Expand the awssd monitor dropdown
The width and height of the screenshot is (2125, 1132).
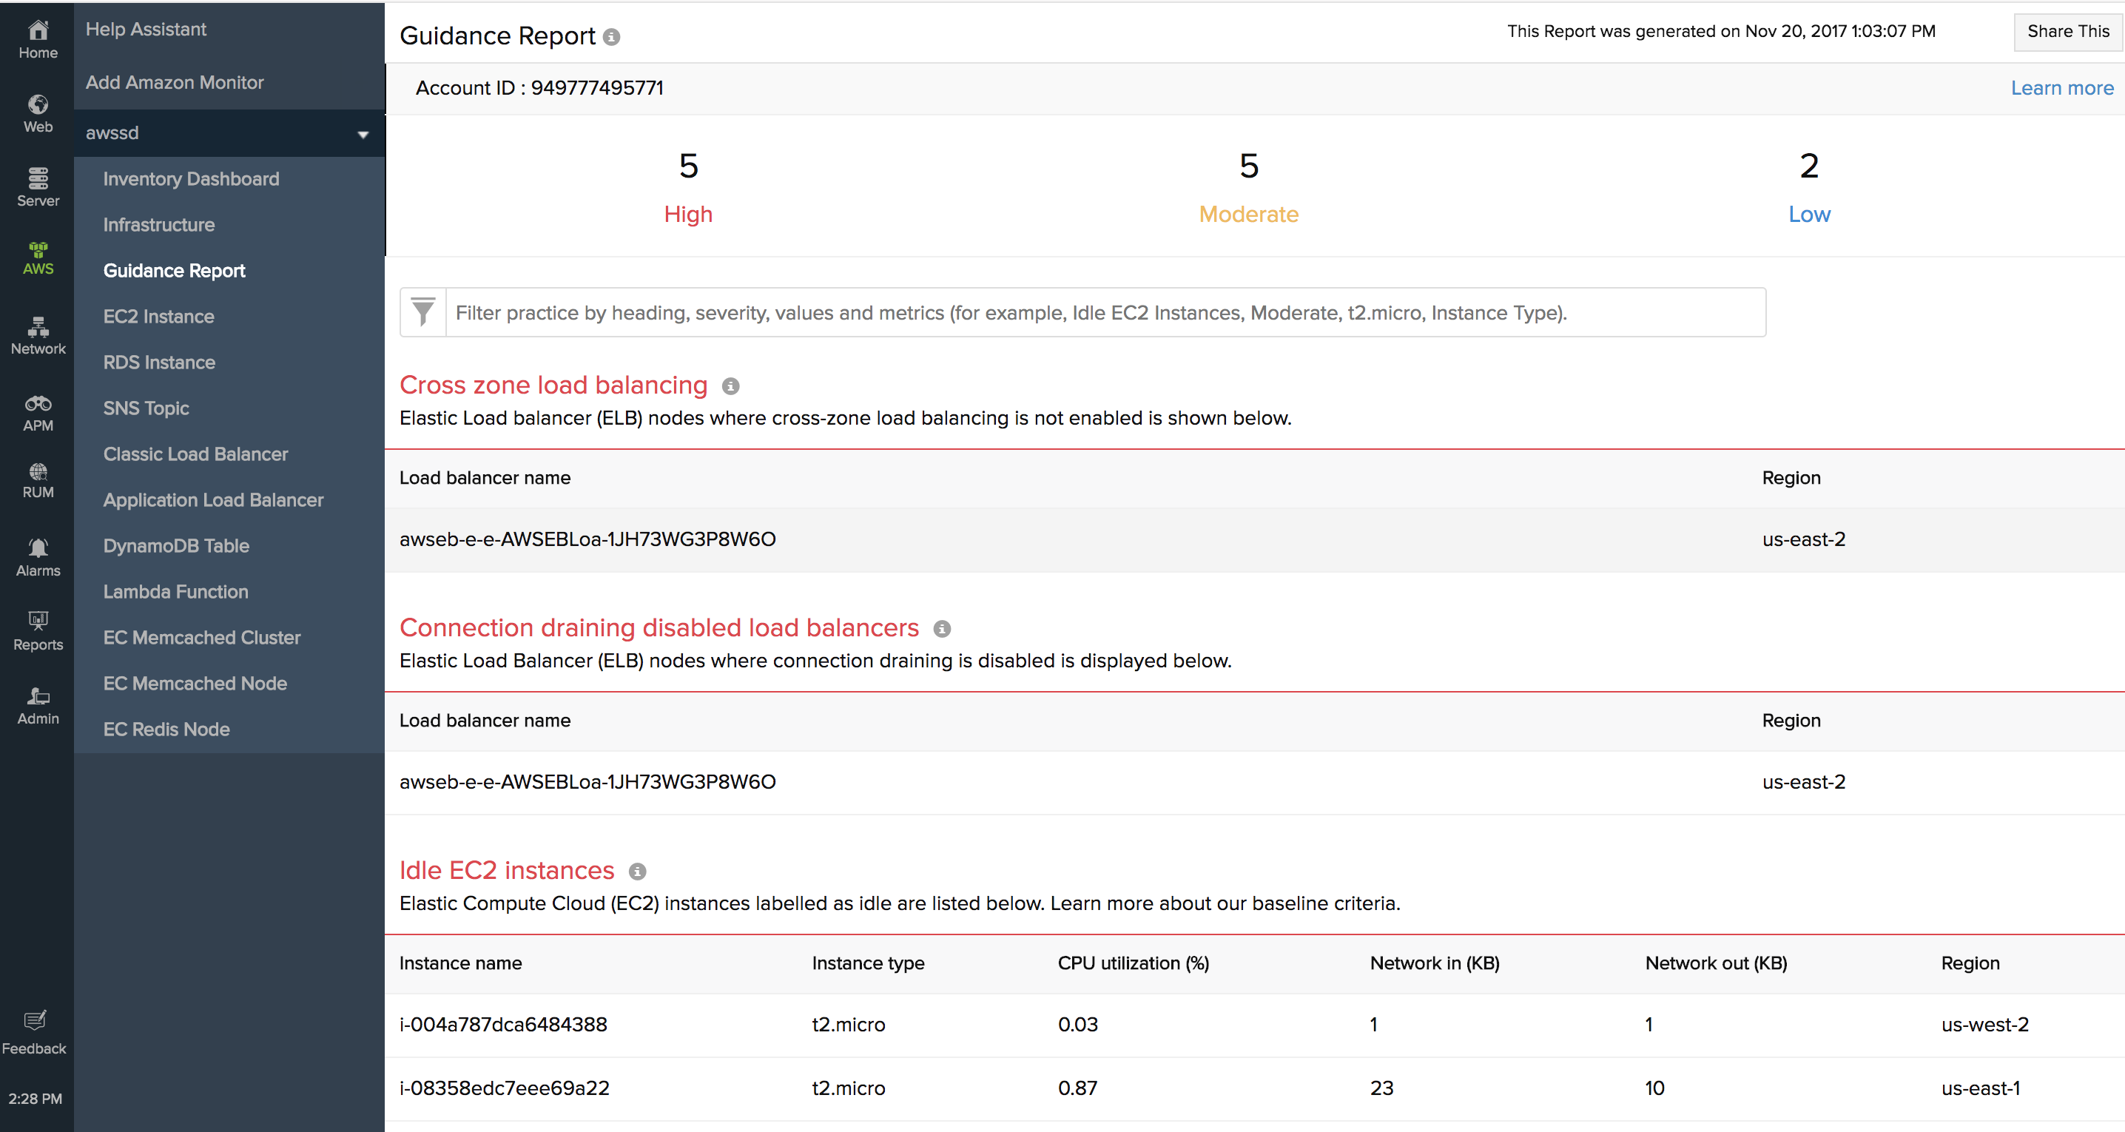(x=363, y=133)
